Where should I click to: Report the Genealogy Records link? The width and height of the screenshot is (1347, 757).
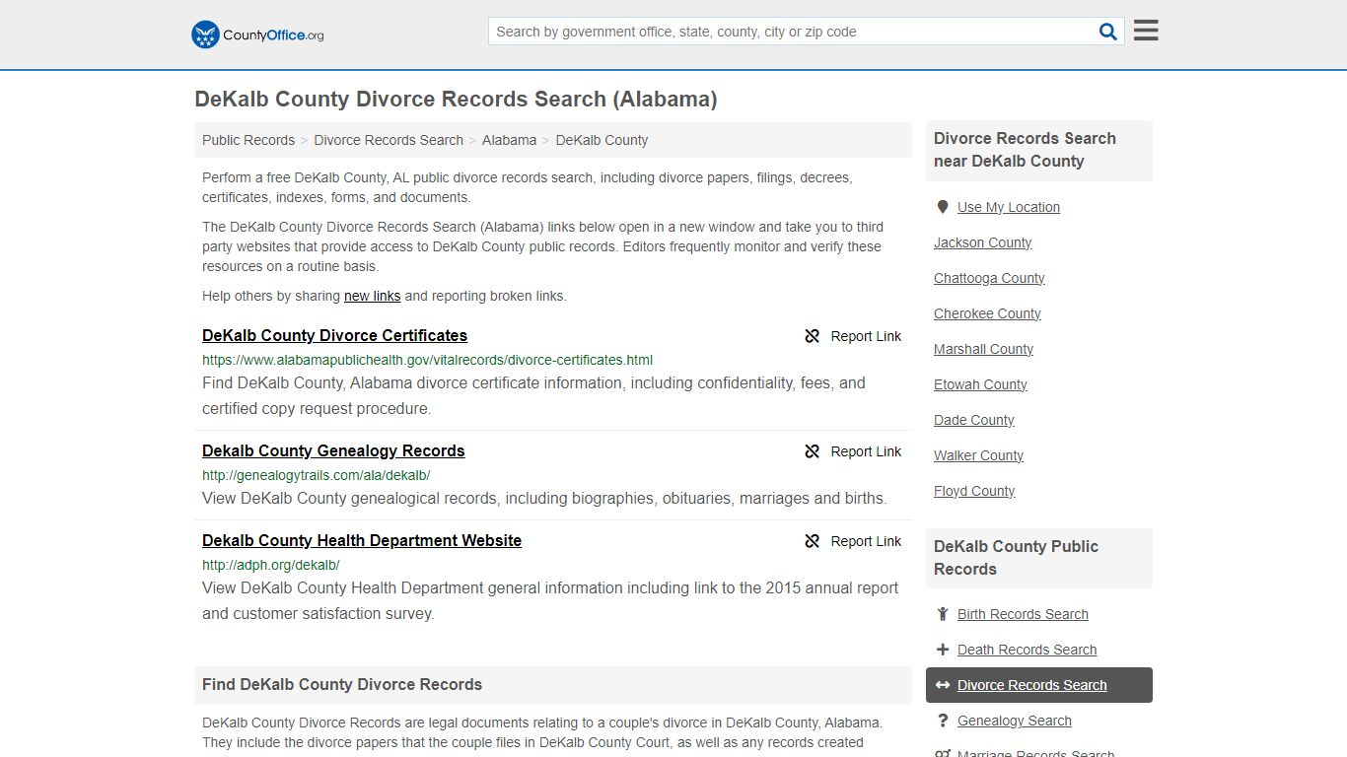click(853, 451)
